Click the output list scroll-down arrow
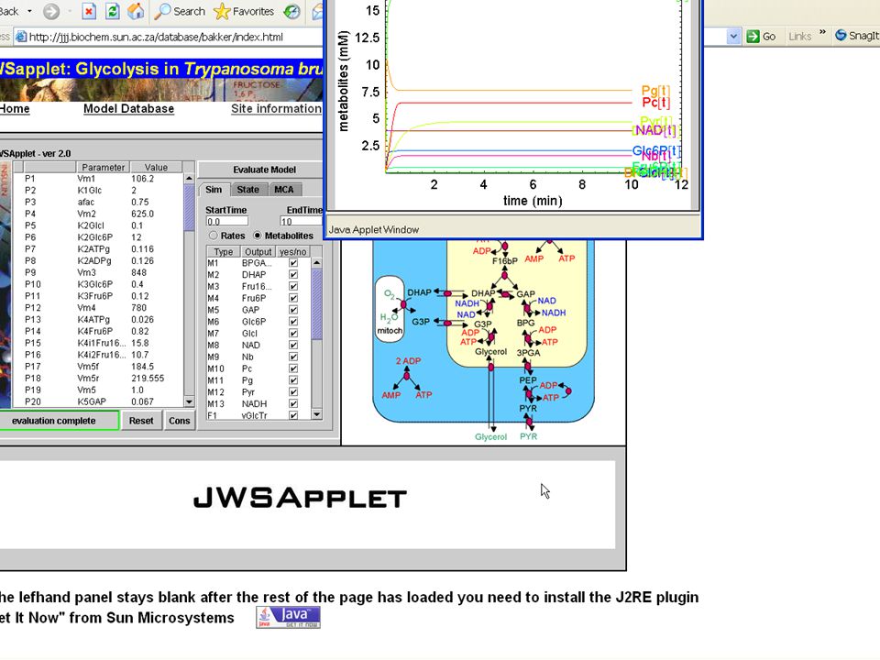The height and width of the screenshot is (660, 880). 317,414
